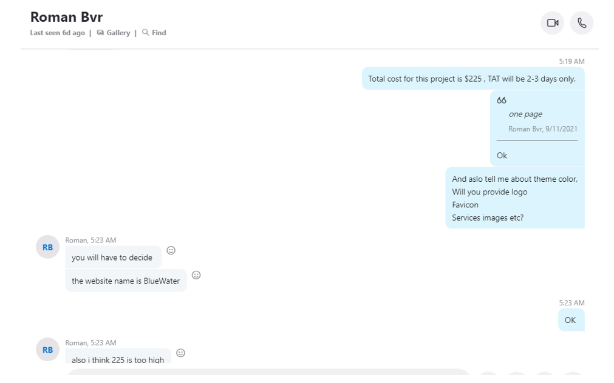The image size is (614, 383).
Task: React to 'the website name is BlueWater' message
Action: click(x=196, y=275)
